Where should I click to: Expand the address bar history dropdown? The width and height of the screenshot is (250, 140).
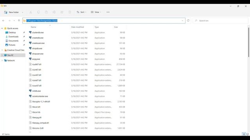[x=182, y=21]
